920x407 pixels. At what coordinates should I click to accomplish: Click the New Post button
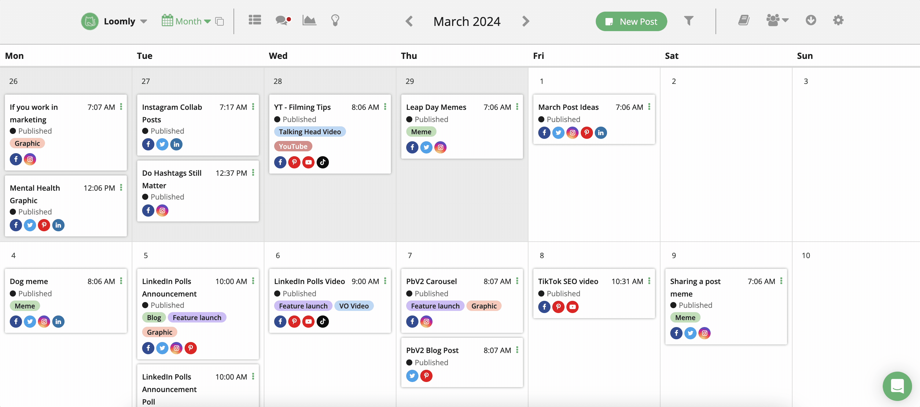click(x=631, y=21)
